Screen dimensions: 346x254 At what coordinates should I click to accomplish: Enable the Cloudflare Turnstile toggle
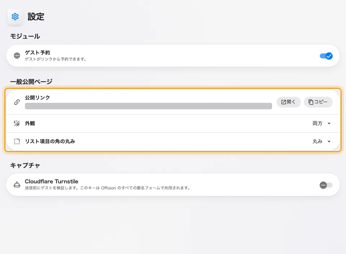coord(326,185)
